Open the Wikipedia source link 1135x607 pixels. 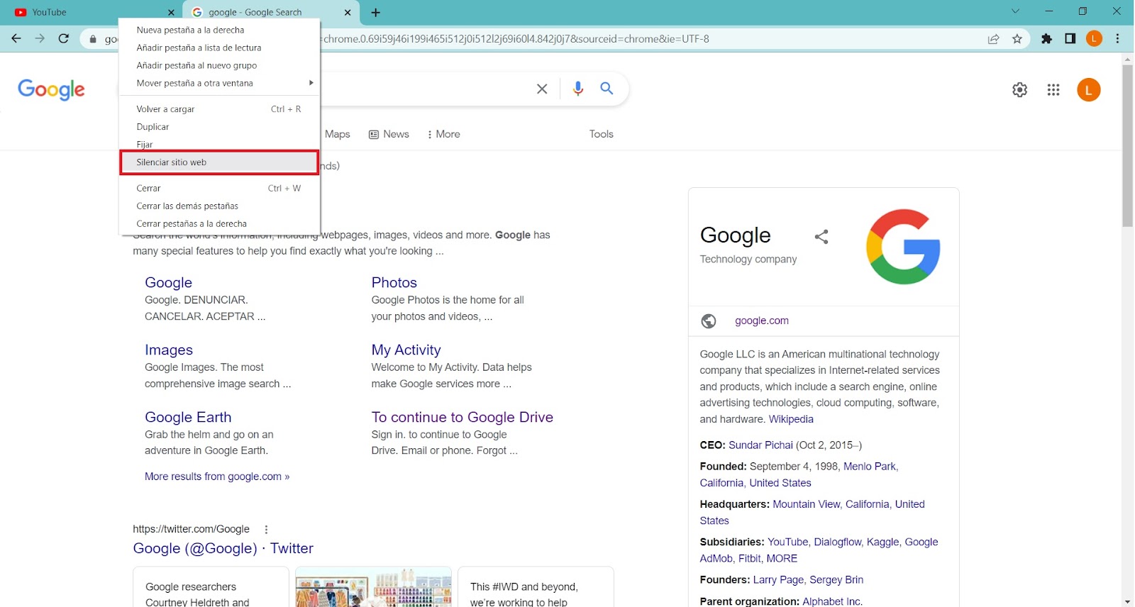791,419
